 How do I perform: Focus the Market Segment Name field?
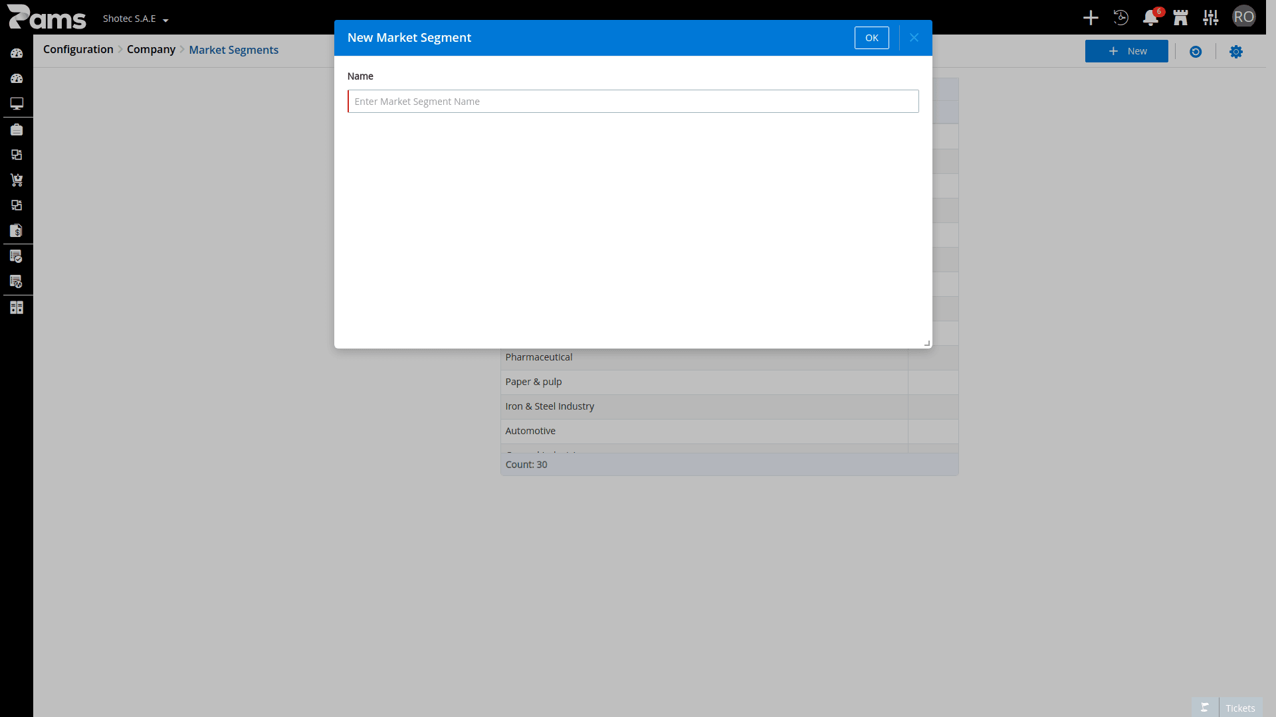click(x=633, y=102)
